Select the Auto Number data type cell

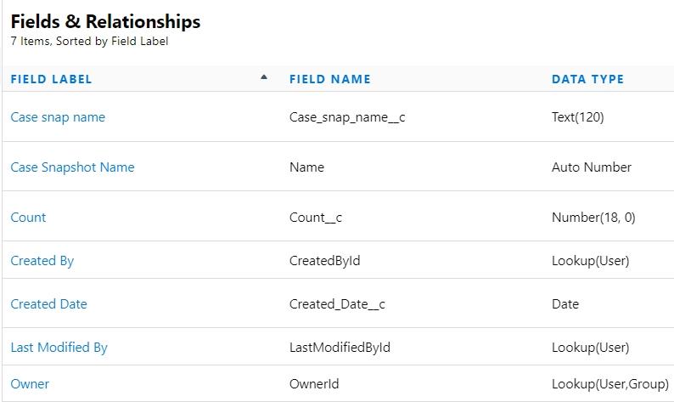coord(591,167)
